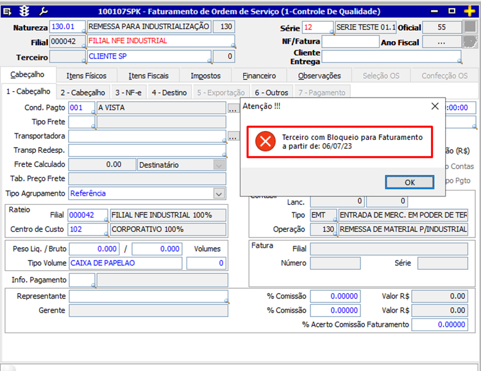Click the gray square icon beside Oficial
Screen dimensions: 481x371
[x=470, y=27]
